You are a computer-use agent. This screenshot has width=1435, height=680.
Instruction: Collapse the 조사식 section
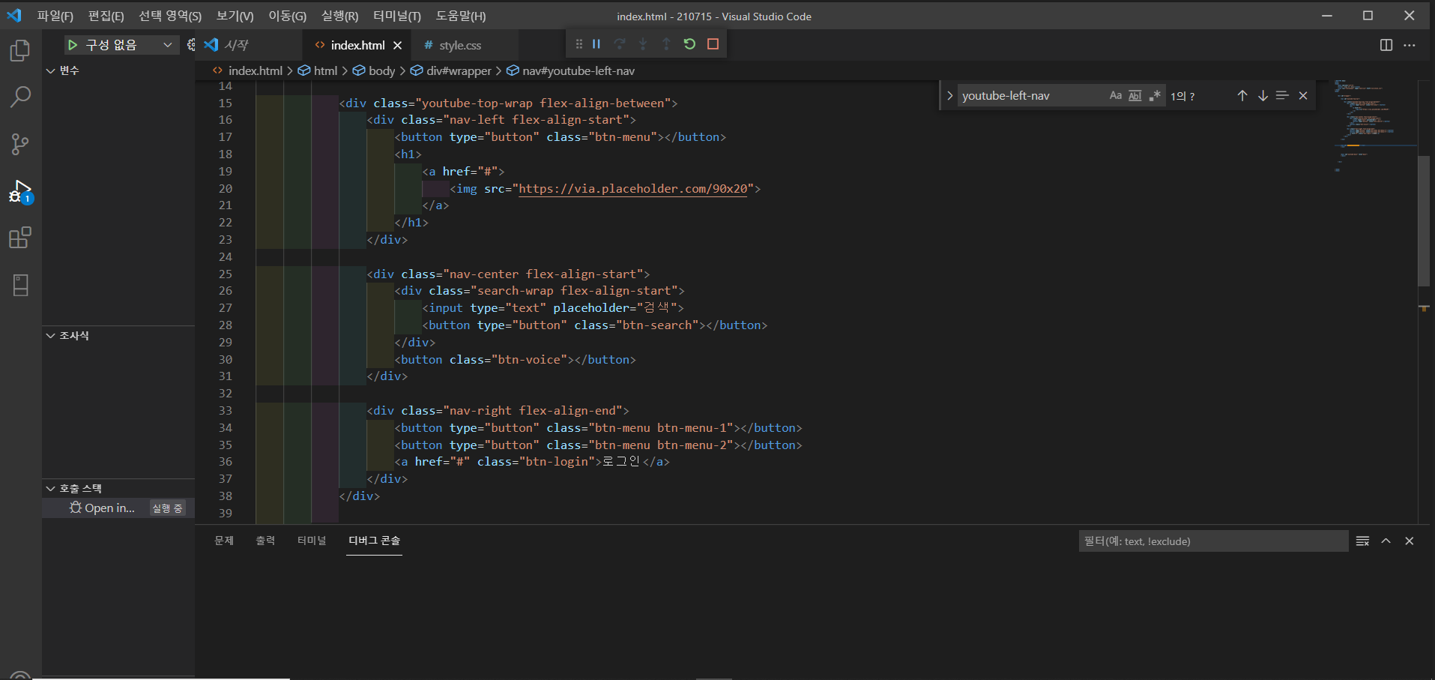(51, 336)
